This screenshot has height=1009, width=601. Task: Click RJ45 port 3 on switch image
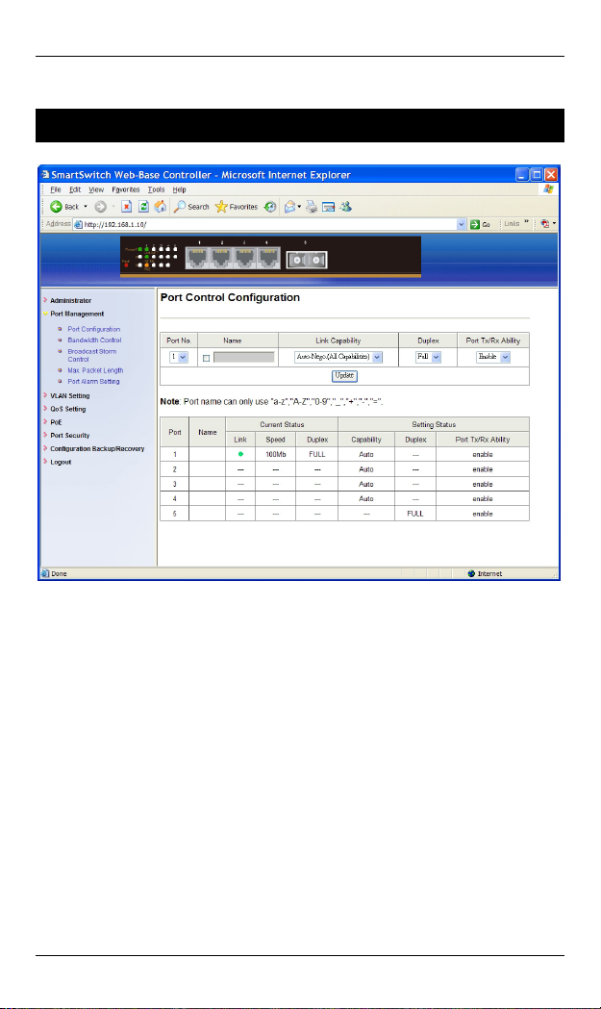tap(244, 258)
